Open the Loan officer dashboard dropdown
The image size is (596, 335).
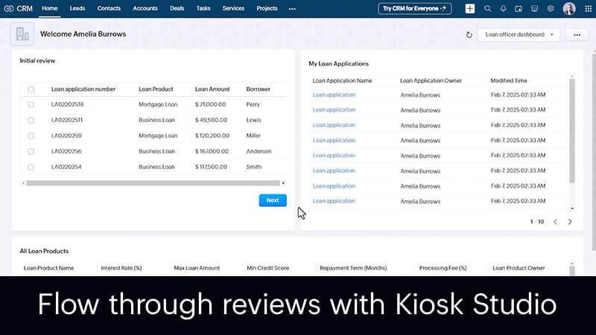(519, 34)
